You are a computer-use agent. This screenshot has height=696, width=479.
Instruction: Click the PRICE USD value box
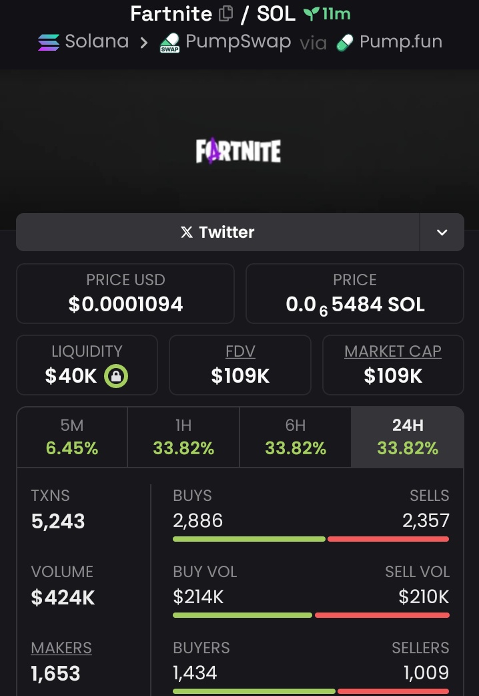point(125,294)
